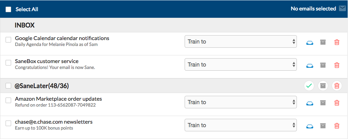The image size is (348, 139).
Task: Open the Google Calendar calendar notifications email
Action: tap(62, 38)
